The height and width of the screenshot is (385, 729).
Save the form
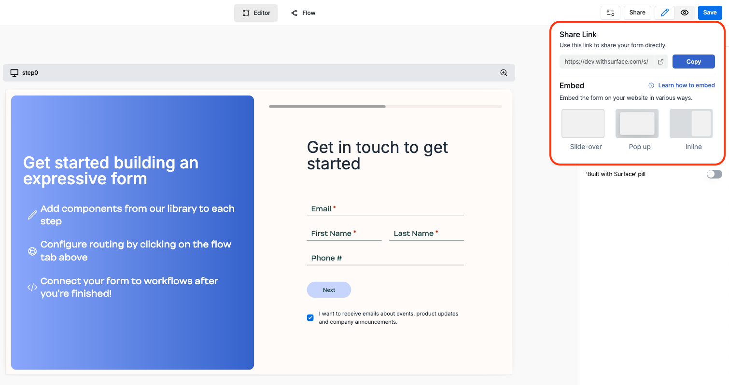(710, 13)
